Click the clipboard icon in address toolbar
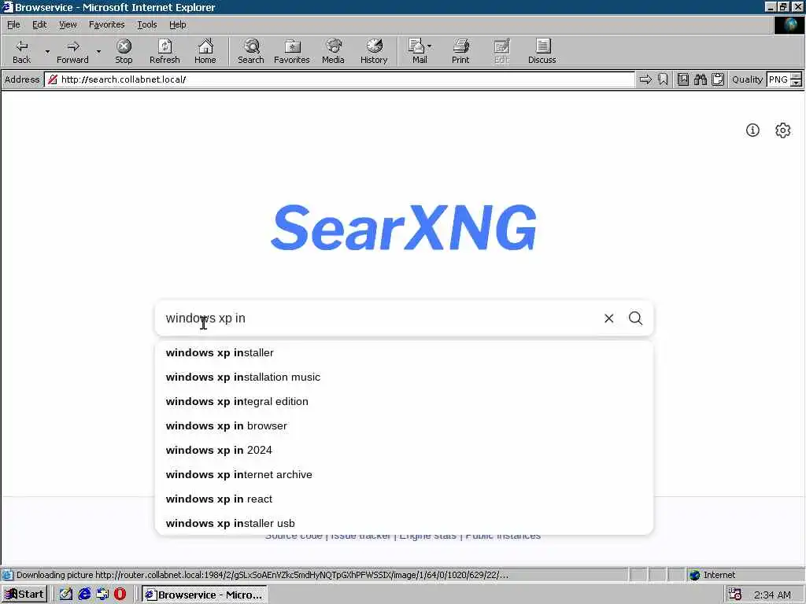Screen dimensions: 806x604 (x=718, y=79)
